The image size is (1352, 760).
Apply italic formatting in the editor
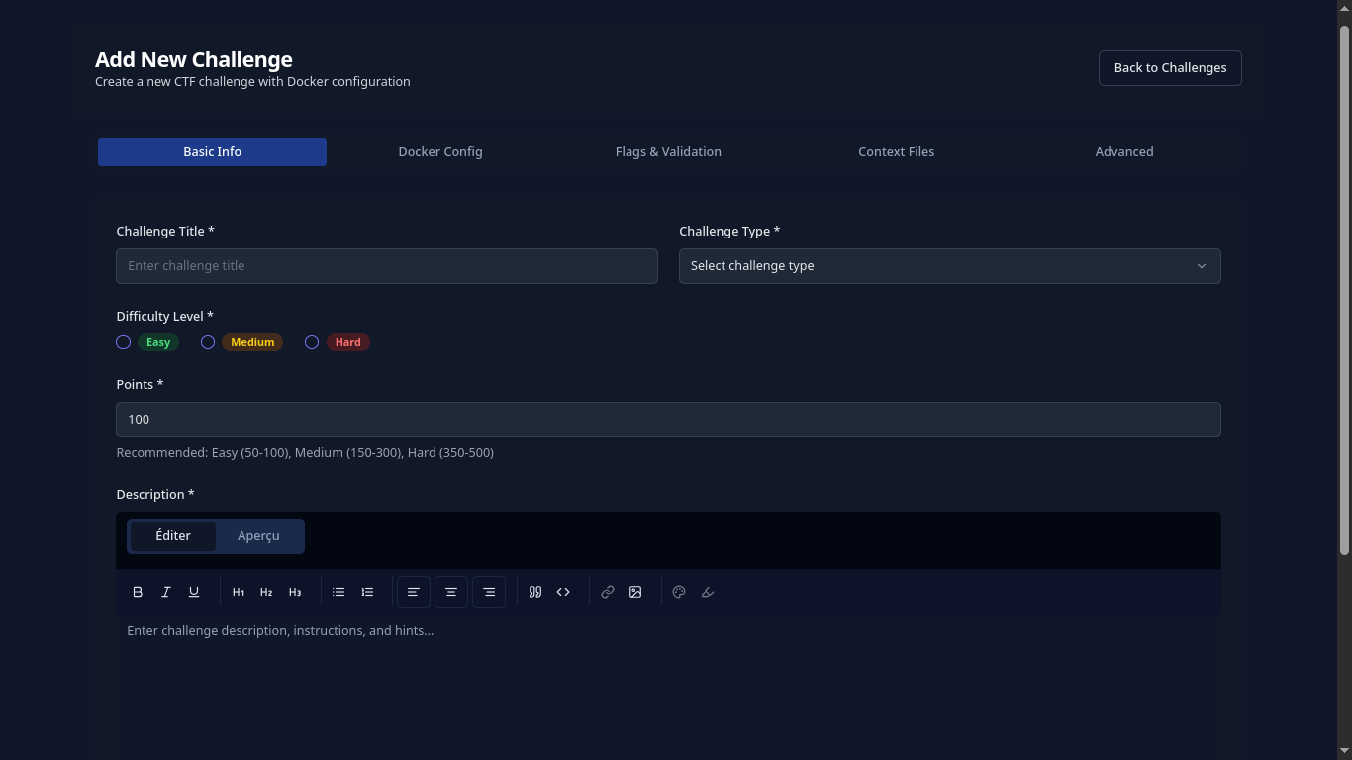click(166, 592)
